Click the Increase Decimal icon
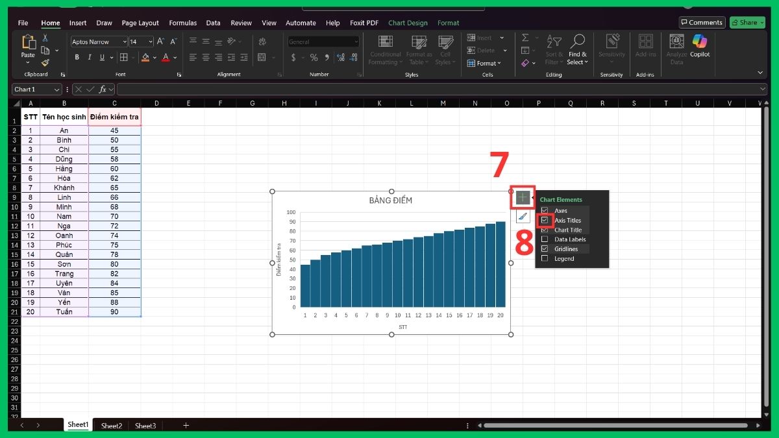This screenshot has height=438, width=779. coord(340,57)
